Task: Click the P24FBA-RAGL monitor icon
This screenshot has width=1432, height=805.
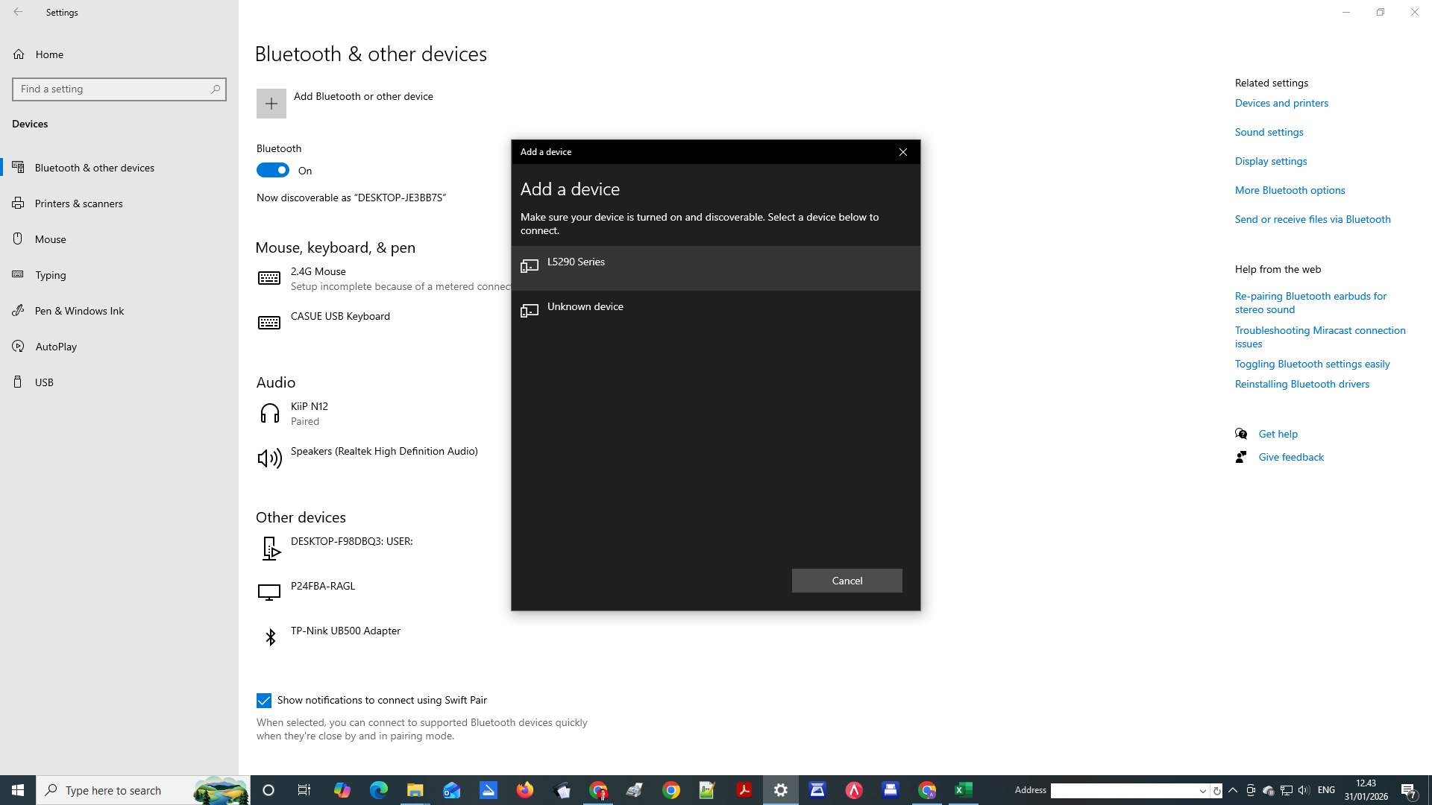Action: pyautogui.click(x=269, y=592)
